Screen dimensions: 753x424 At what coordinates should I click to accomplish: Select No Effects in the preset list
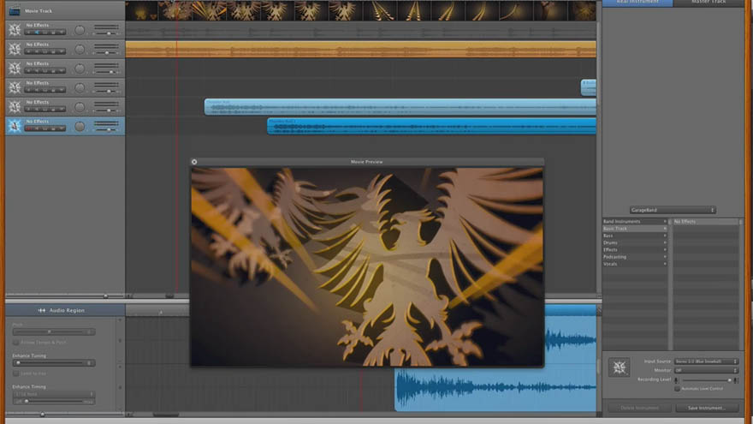point(705,222)
